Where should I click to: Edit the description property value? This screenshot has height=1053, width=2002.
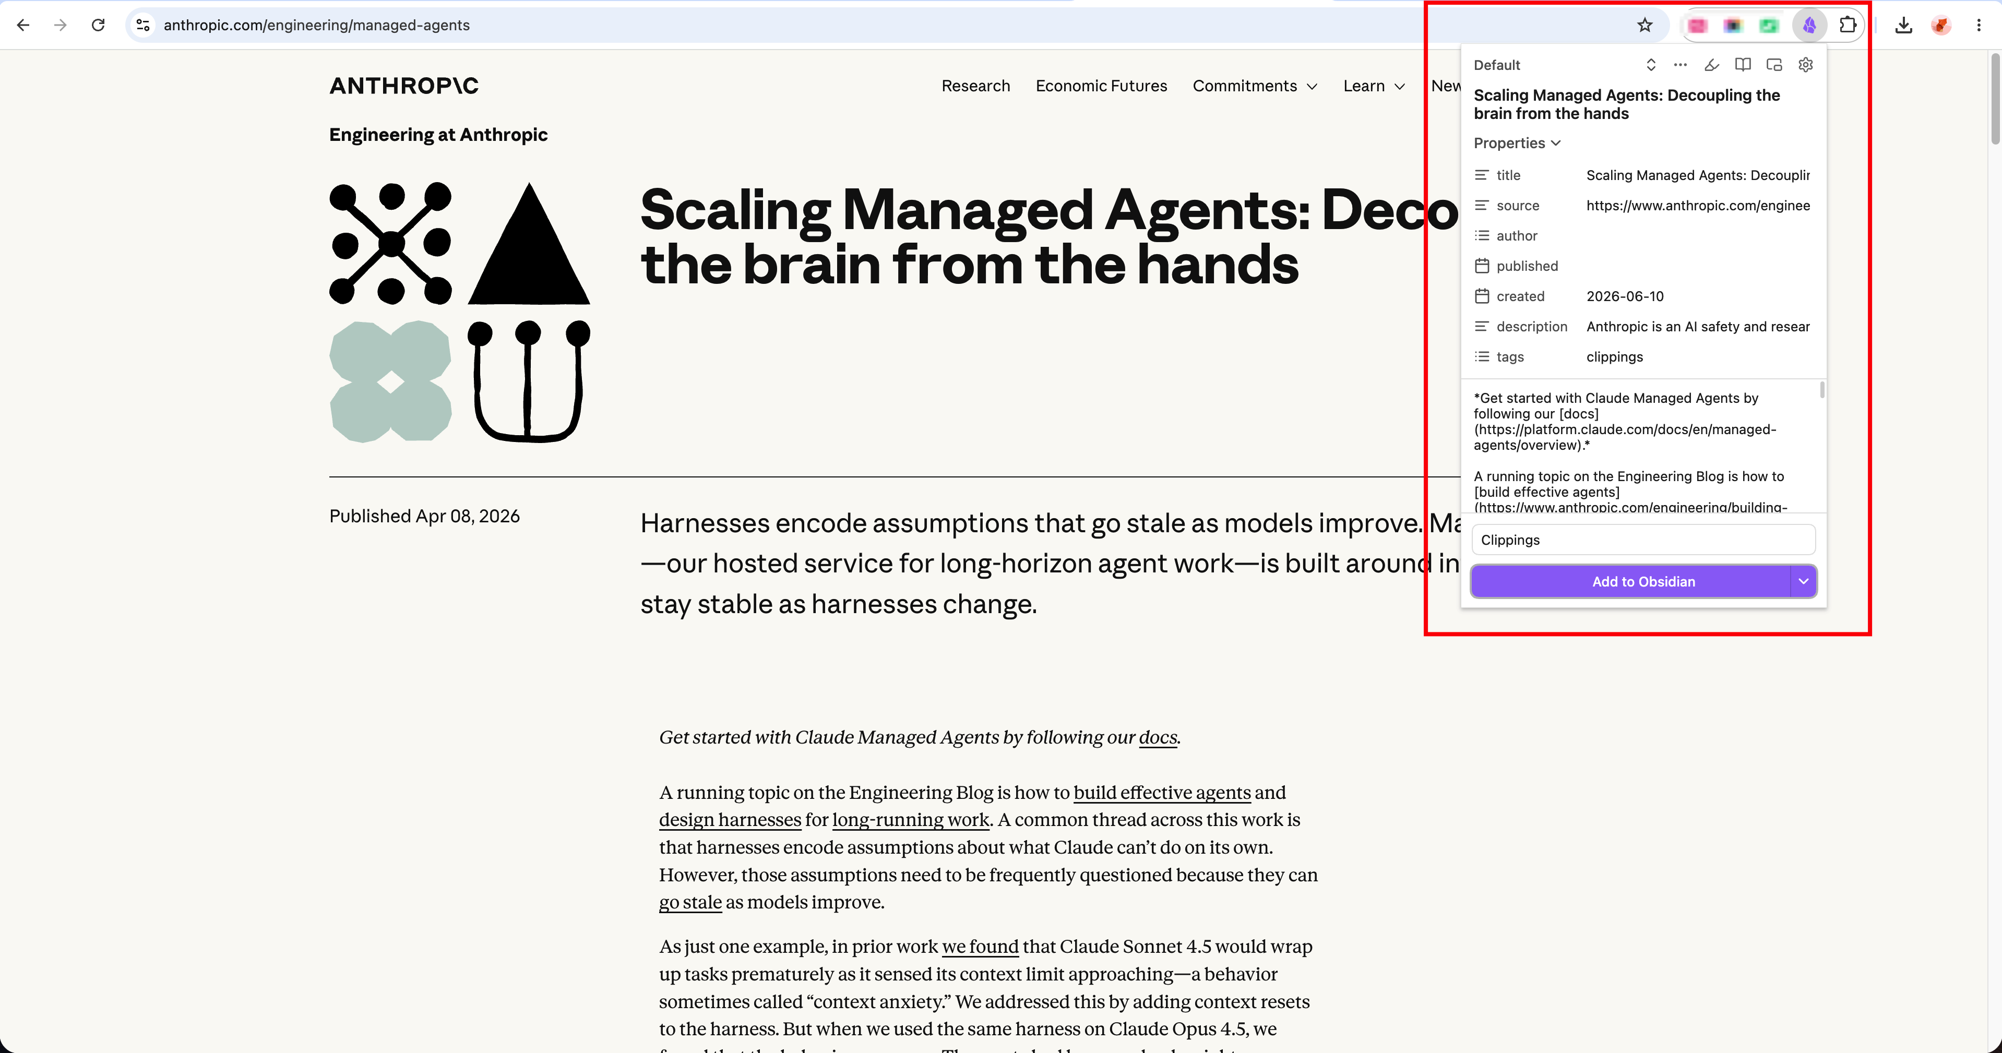pos(1698,327)
